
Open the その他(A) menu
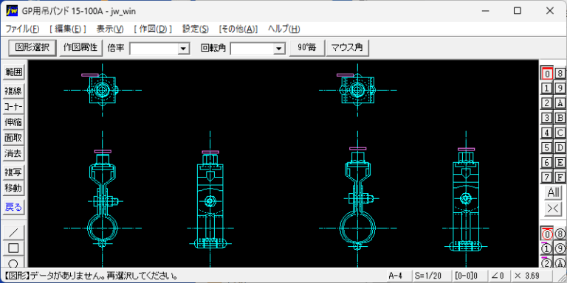238,29
